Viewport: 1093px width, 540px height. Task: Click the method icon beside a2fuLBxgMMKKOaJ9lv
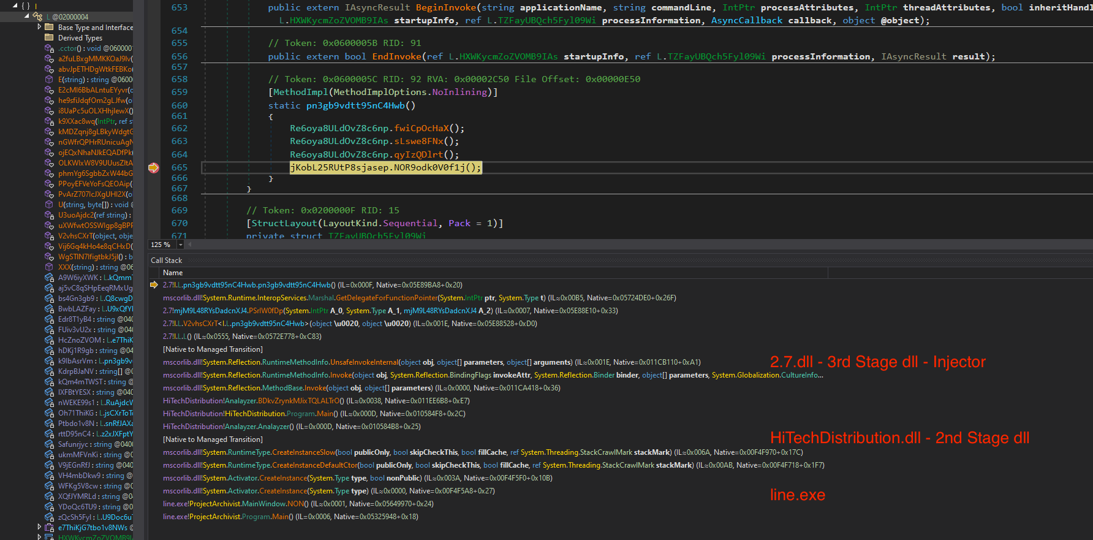pyautogui.click(x=49, y=59)
